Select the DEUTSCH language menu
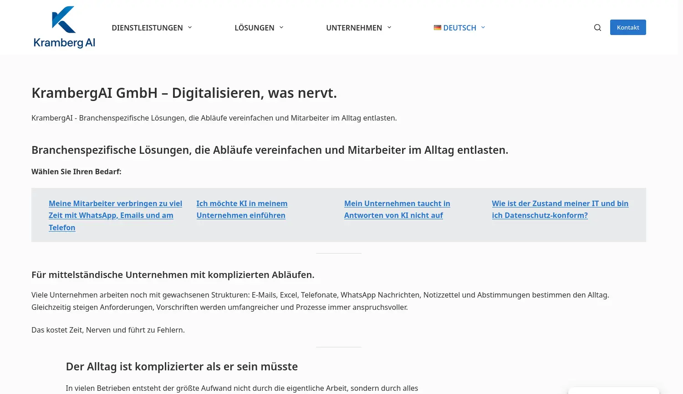 pos(460,28)
